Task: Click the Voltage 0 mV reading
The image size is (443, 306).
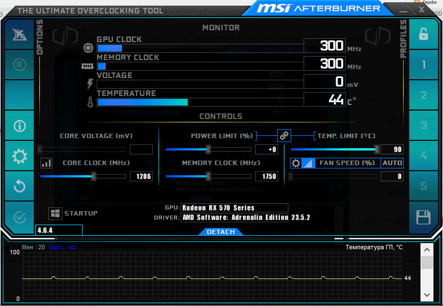Action: click(x=324, y=81)
